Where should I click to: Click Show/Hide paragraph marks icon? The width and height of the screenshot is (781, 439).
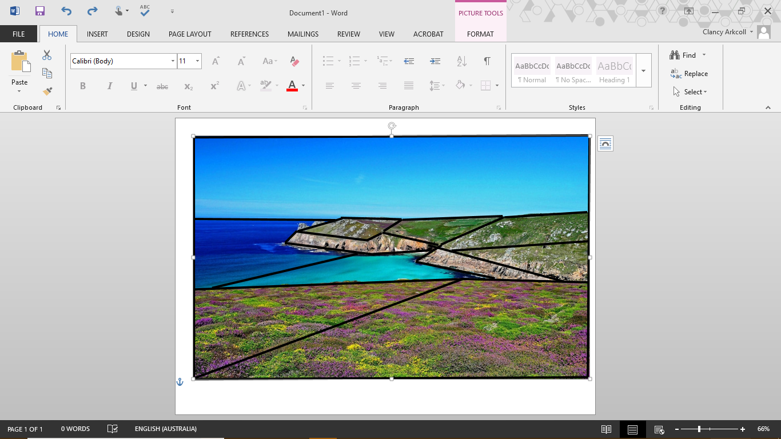487,61
